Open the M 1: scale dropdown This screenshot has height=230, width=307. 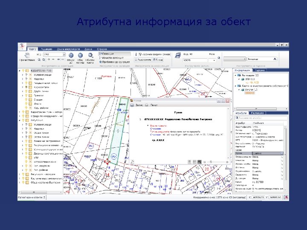[64, 55]
